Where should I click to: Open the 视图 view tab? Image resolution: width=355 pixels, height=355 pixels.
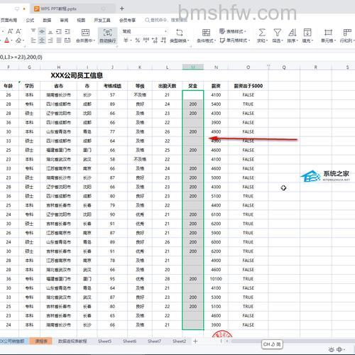pyautogui.click(x=81, y=20)
